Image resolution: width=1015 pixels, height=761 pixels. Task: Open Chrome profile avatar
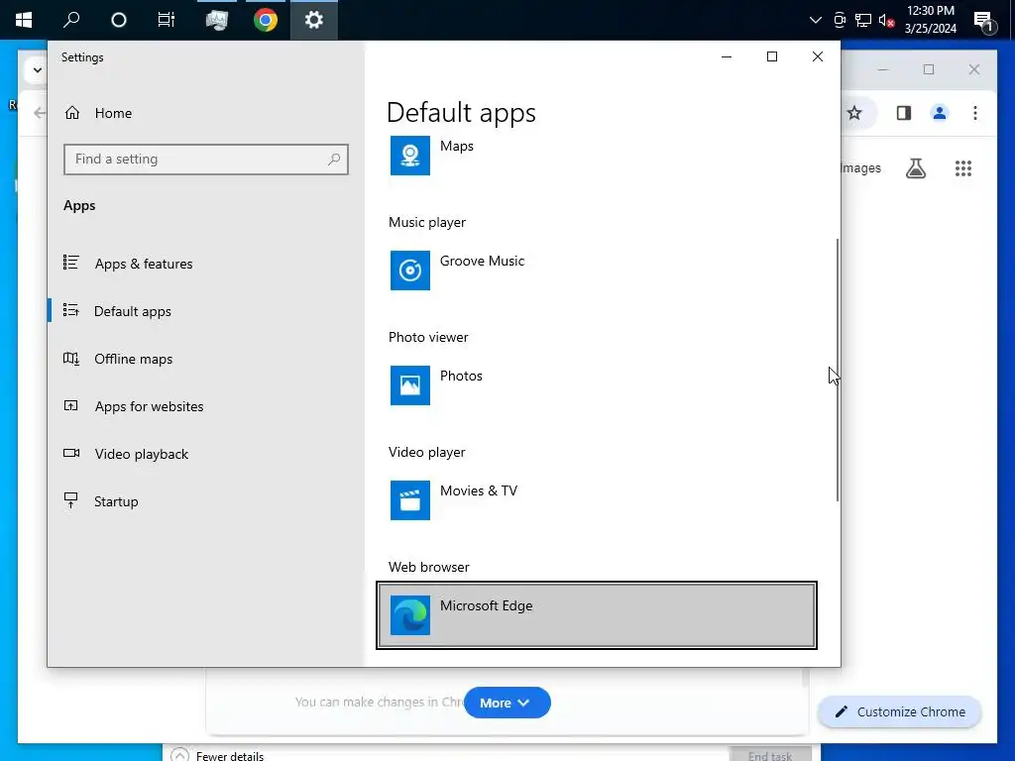(940, 113)
